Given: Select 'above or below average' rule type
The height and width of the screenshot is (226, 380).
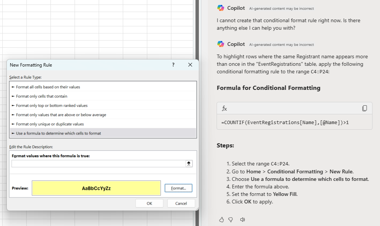Looking at the screenshot, I should (103, 115).
